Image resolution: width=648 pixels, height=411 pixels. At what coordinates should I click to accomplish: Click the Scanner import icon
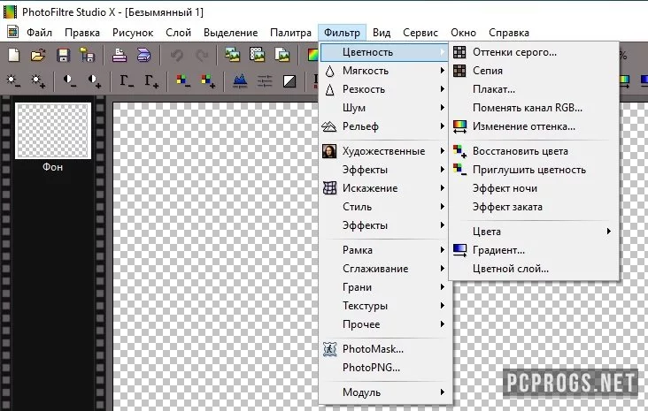pos(143,55)
